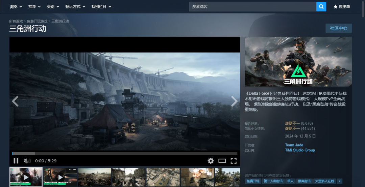Open video settings gear icon

(x=211, y=161)
